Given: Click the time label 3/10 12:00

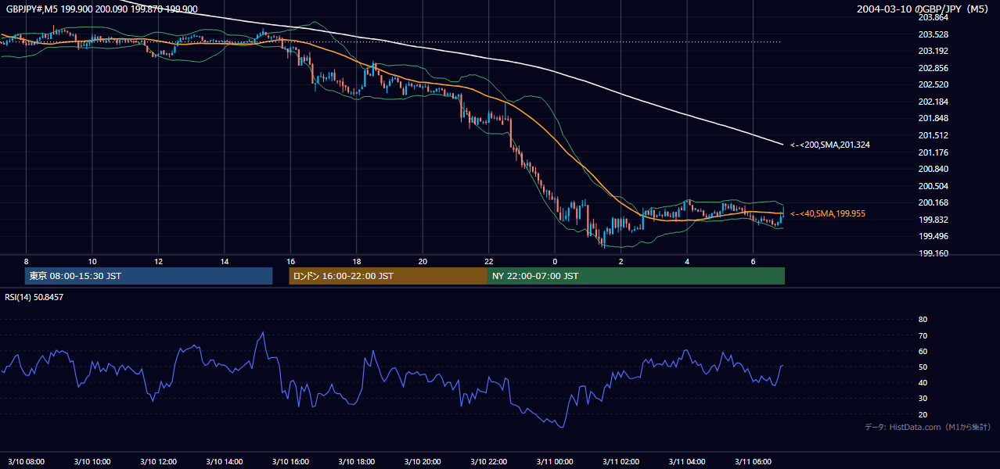Looking at the screenshot, I should (x=159, y=461).
